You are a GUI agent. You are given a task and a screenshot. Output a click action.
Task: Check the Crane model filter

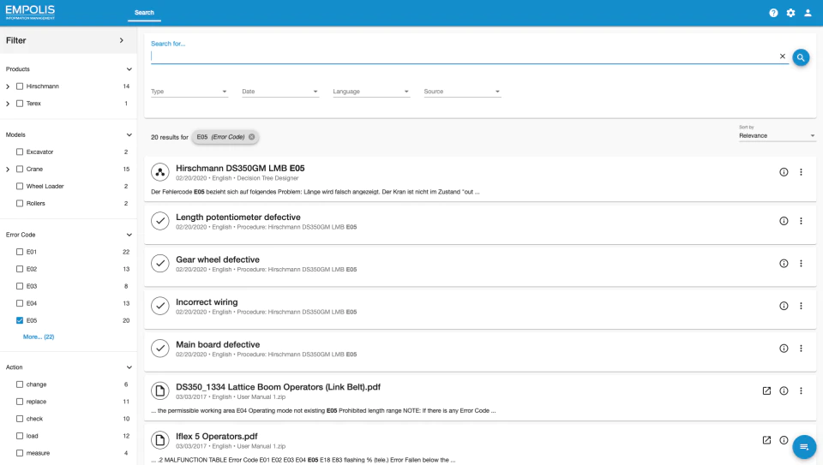(x=20, y=169)
